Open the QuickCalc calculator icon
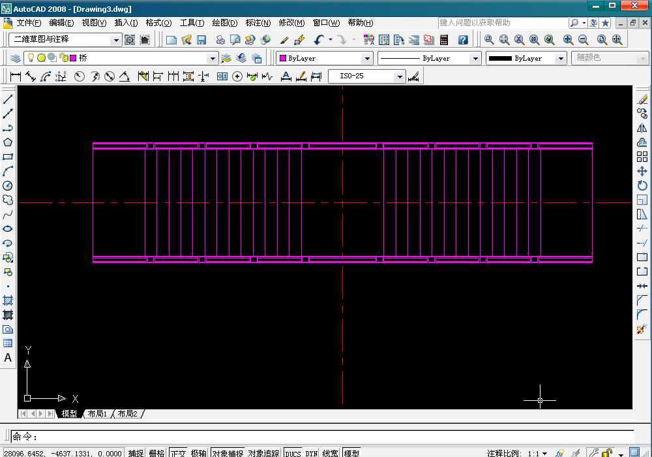The height and width of the screenshot is (457, 652). 444,40
